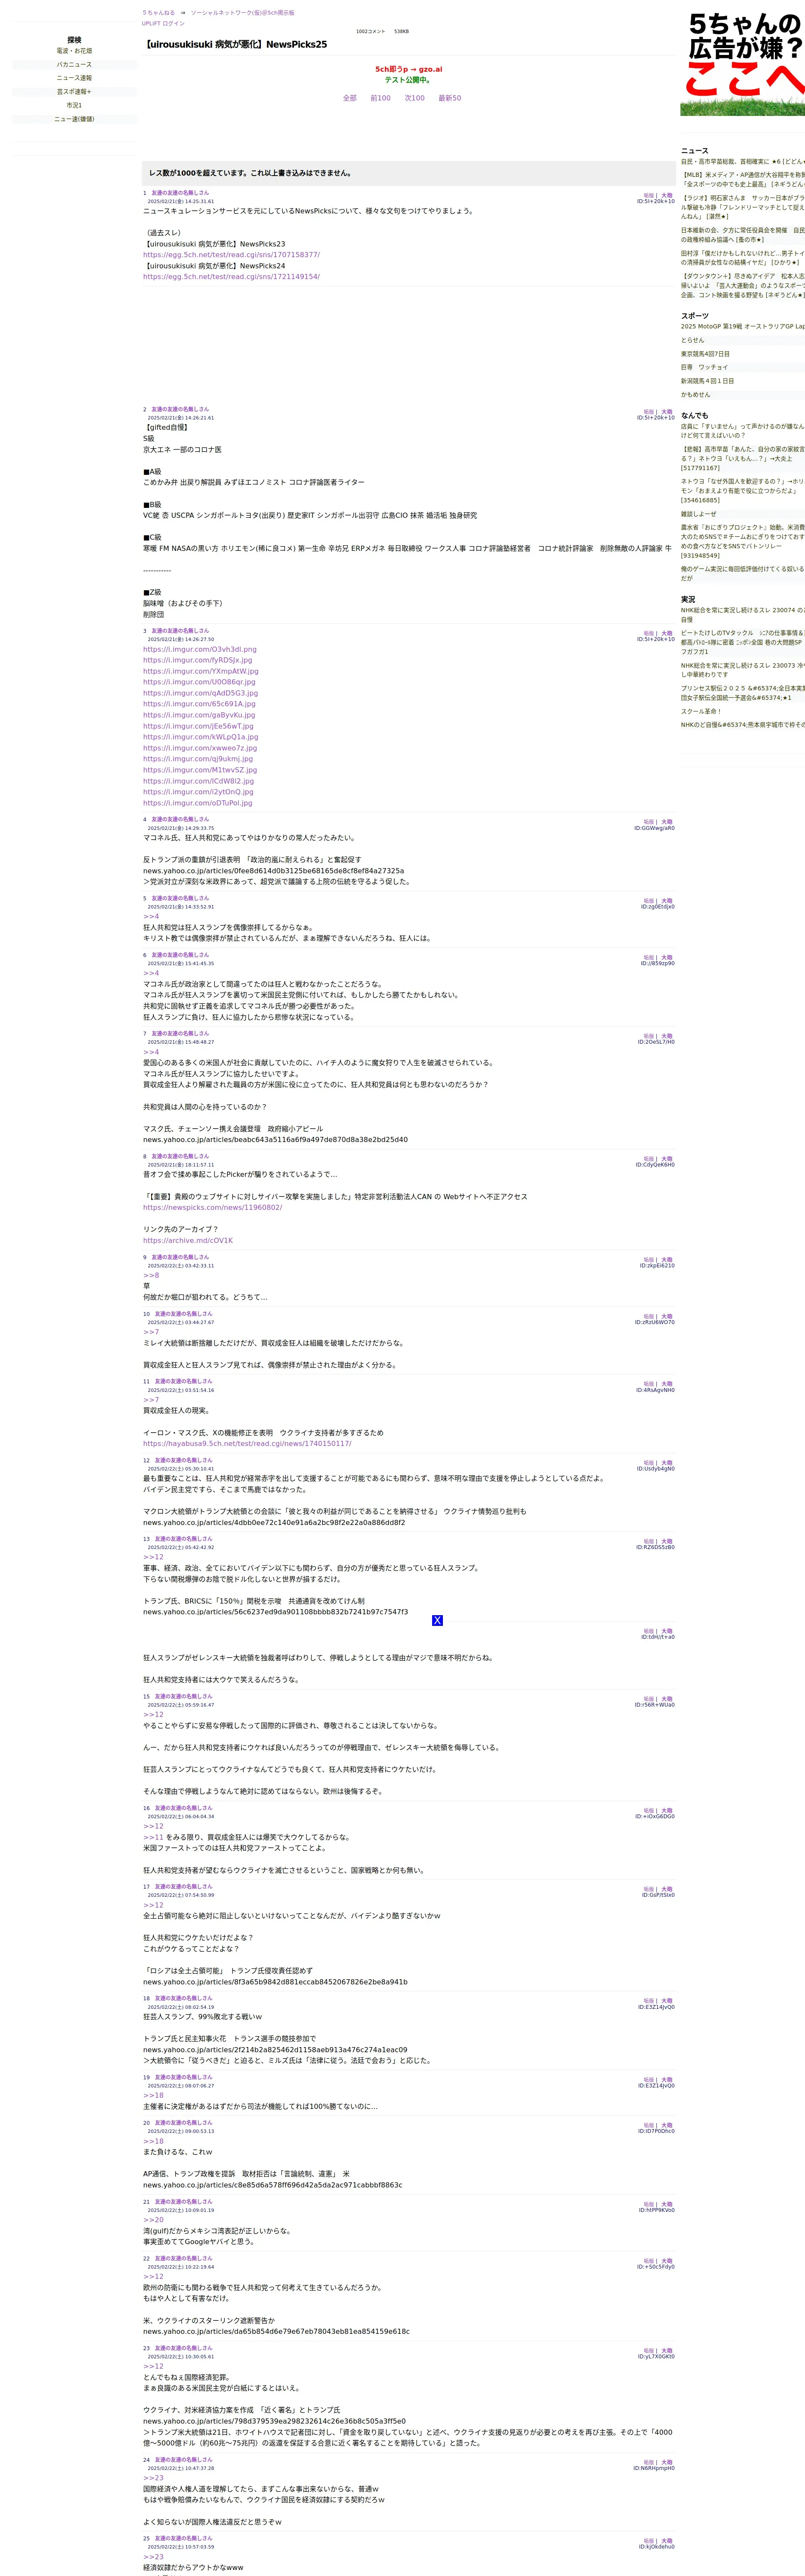Screen dimensions: 805x2576
Task: Open imgur link oDTuPol.jpg
Action: point(198,803)
